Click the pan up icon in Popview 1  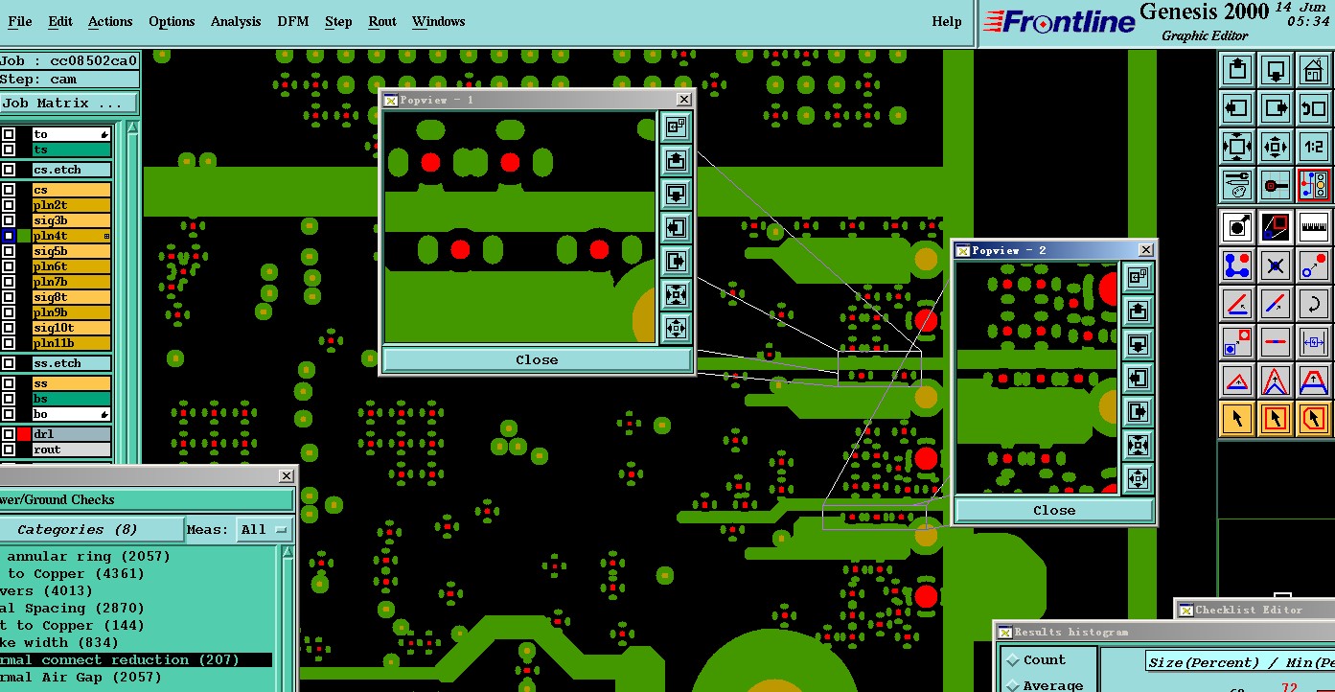(676, 159)
